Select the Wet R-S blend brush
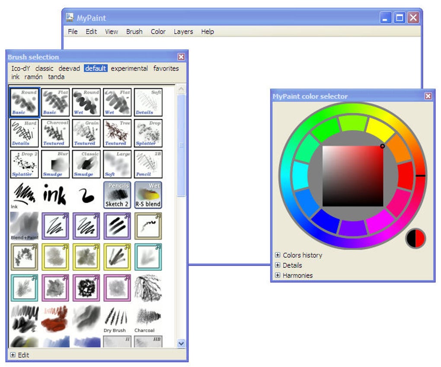441x367 pixels. (x=148, y=195)
